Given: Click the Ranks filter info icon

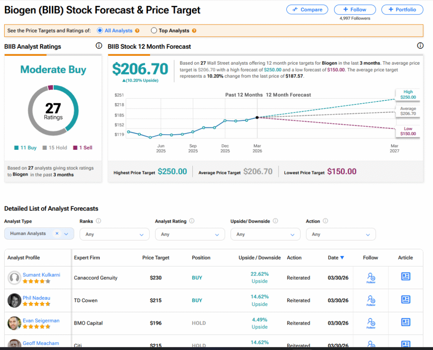Looking at the screenshot, I should pos(99,221).
